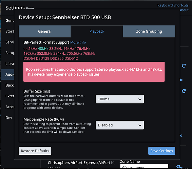Click the About link in Settings
This screenshot has height=169, width=192.
tap(184, 10)
